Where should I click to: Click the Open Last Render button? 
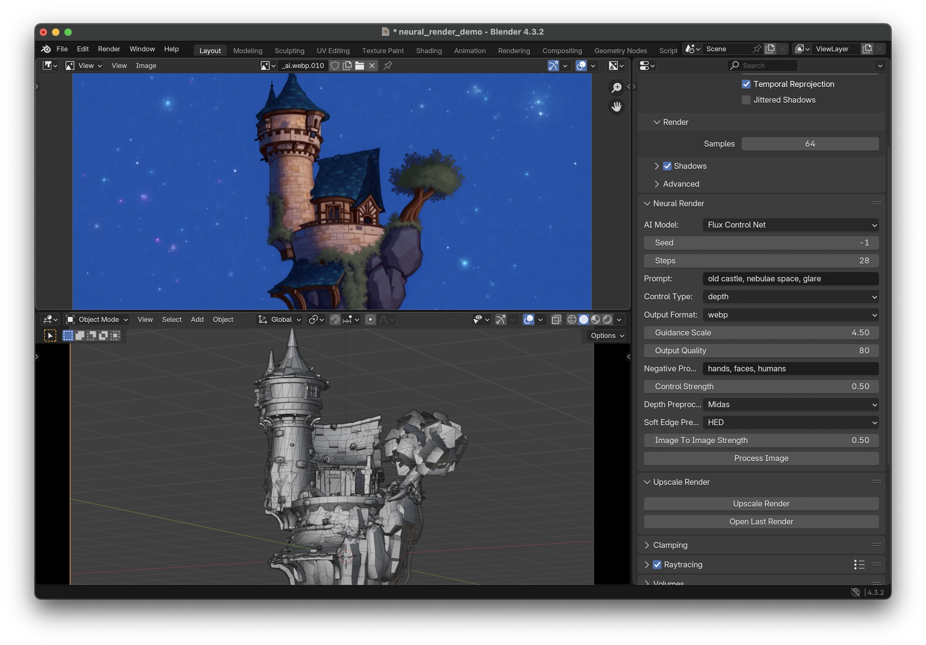click(x=761, y=522)
